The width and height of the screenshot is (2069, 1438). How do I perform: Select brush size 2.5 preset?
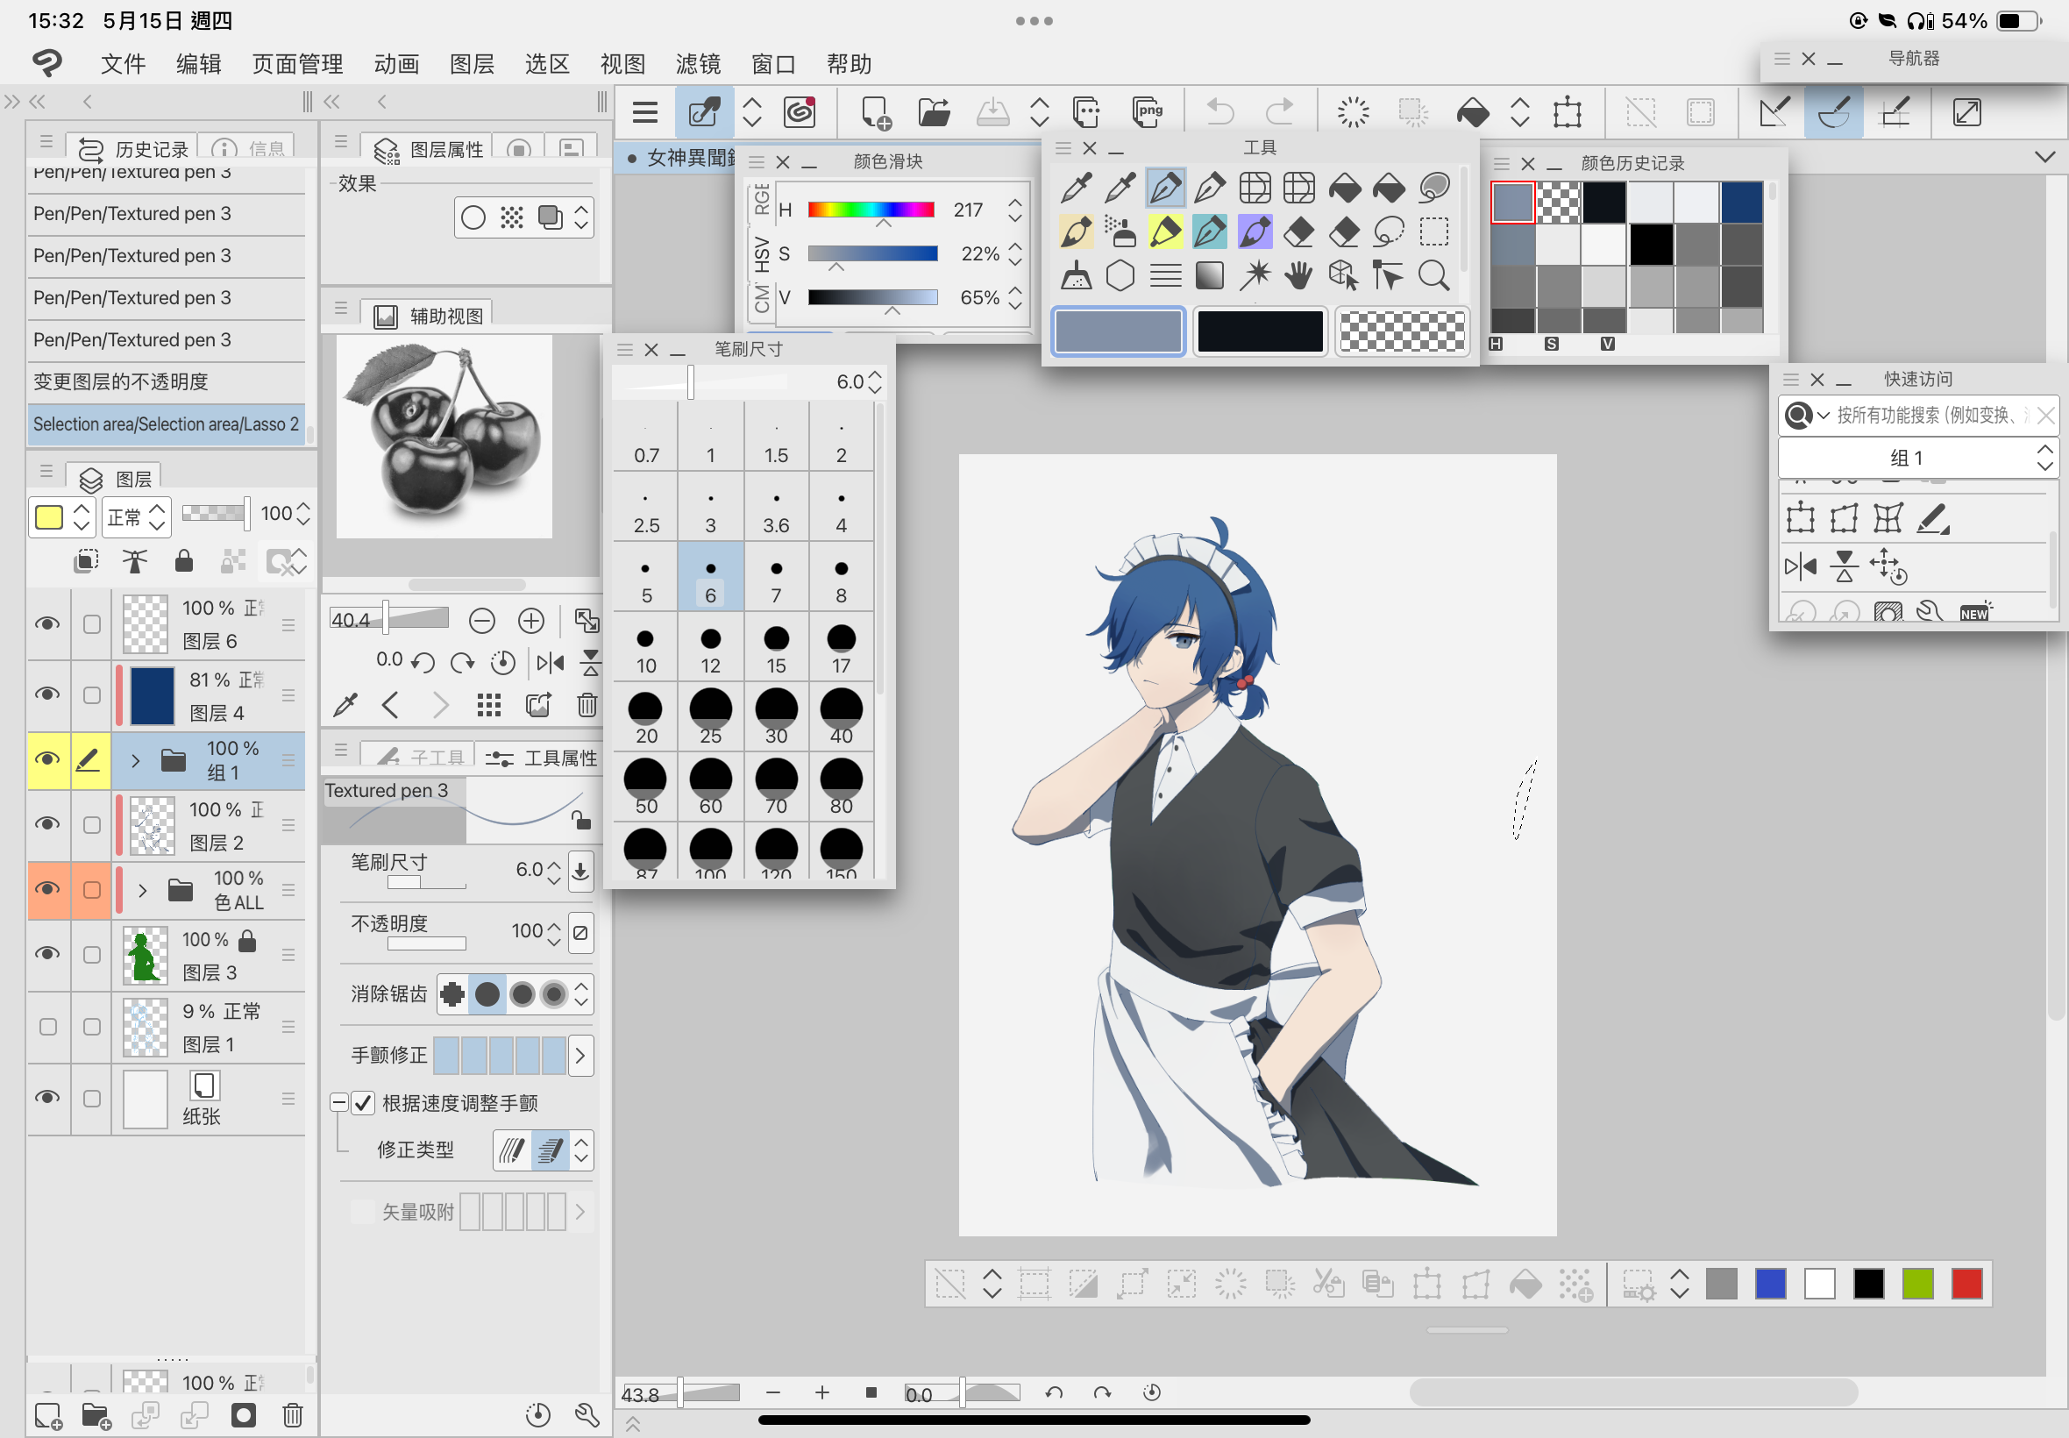(646, 506)
